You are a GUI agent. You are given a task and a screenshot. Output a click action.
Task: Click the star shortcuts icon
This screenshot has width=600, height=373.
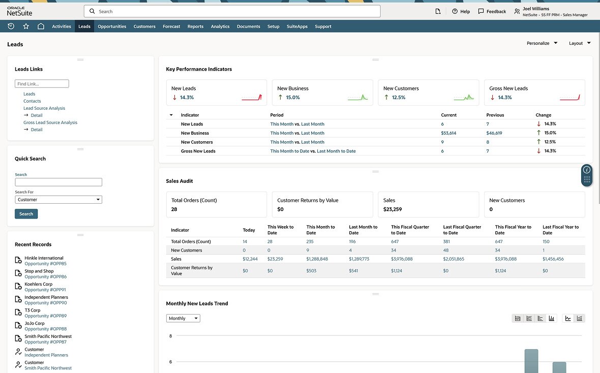(x=26, y=26)
